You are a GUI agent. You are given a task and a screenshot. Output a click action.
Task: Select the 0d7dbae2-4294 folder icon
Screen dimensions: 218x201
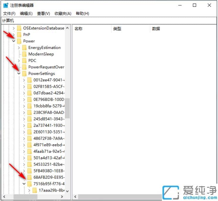pos(29,93)
